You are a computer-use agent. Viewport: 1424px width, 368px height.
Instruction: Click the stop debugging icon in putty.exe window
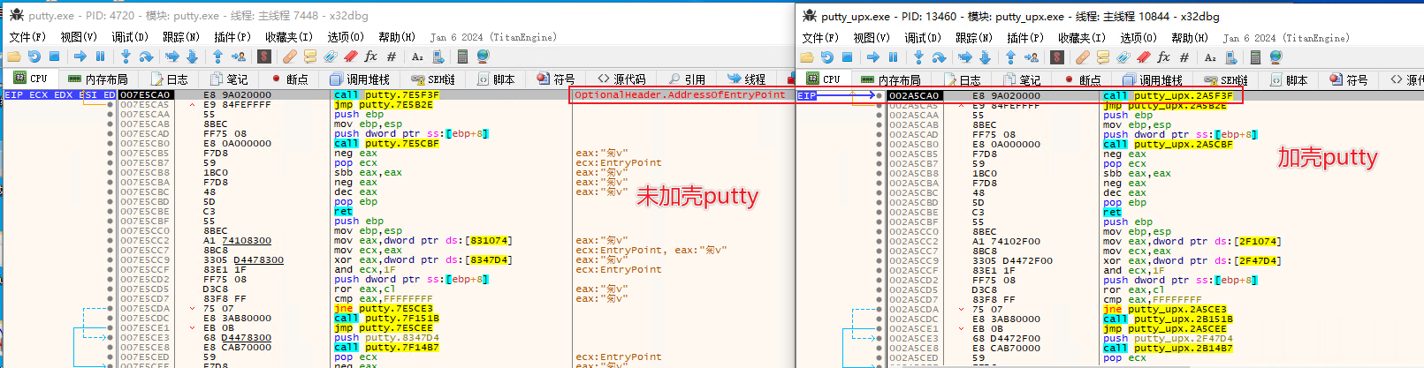(x=54, y=56)
